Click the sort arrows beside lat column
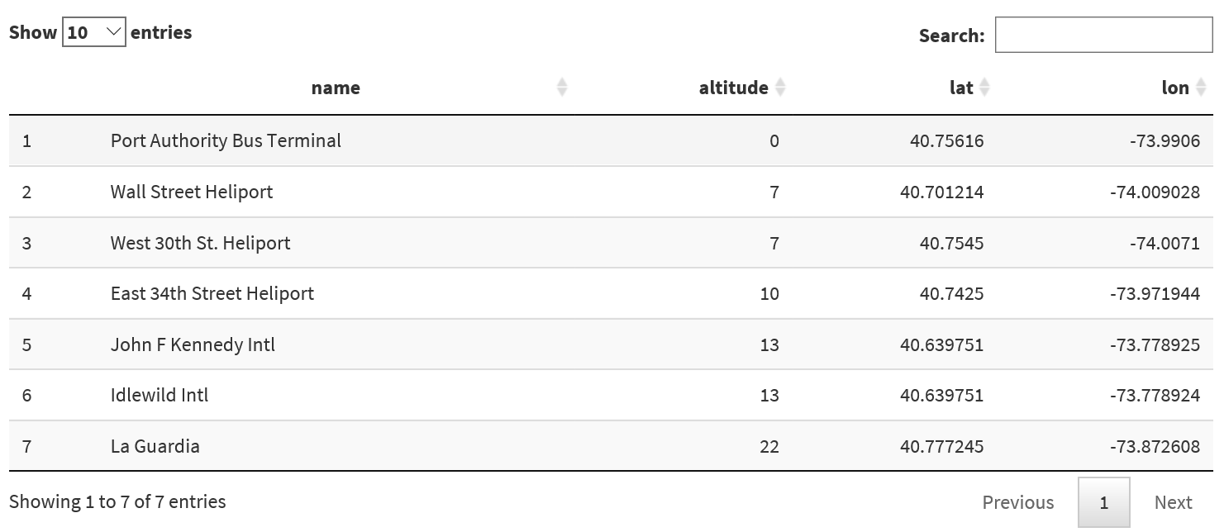 tap(984, 87)
